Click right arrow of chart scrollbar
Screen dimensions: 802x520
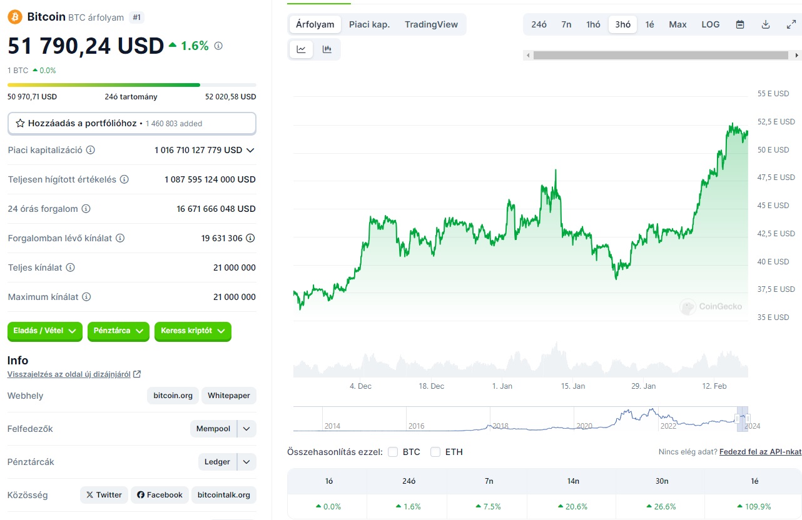[x=796, y=56]
